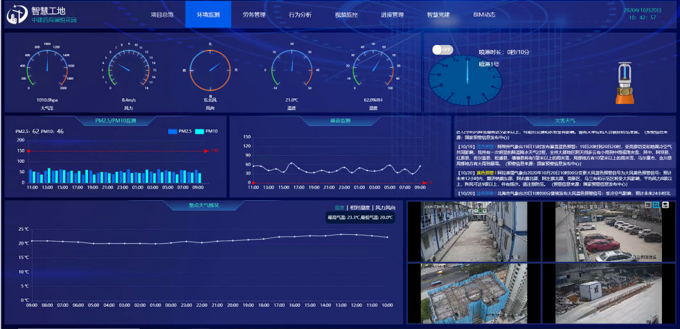The width and height of the screenshot is (680, 329).
Task: Open the aerial building construction camera feed
Action: (x=467, y=292)
